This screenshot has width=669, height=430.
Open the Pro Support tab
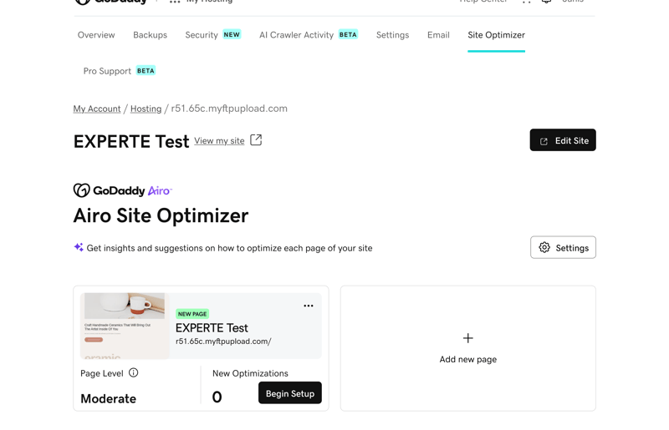[107, 71]
